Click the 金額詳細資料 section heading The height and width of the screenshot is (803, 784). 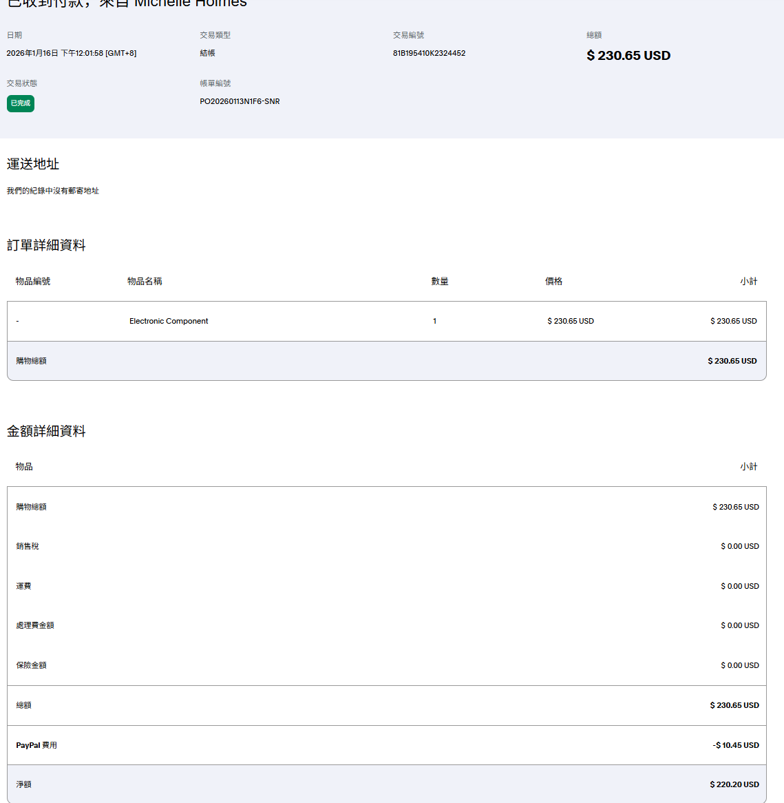[x=46, y=431]
